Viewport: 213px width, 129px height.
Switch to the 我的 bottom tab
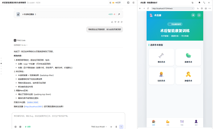pos(196,123)
